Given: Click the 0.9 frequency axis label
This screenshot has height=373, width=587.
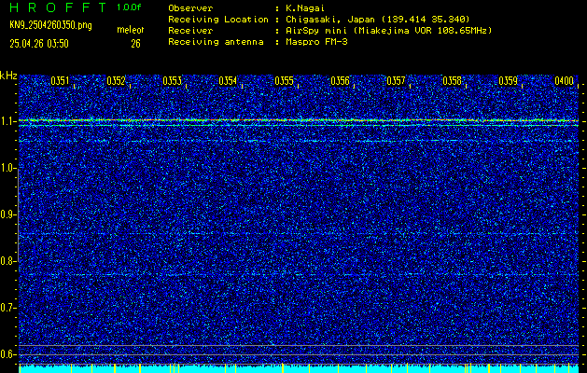Looking at the screenshot, I should pyautogui.click(x=8, y=214).
